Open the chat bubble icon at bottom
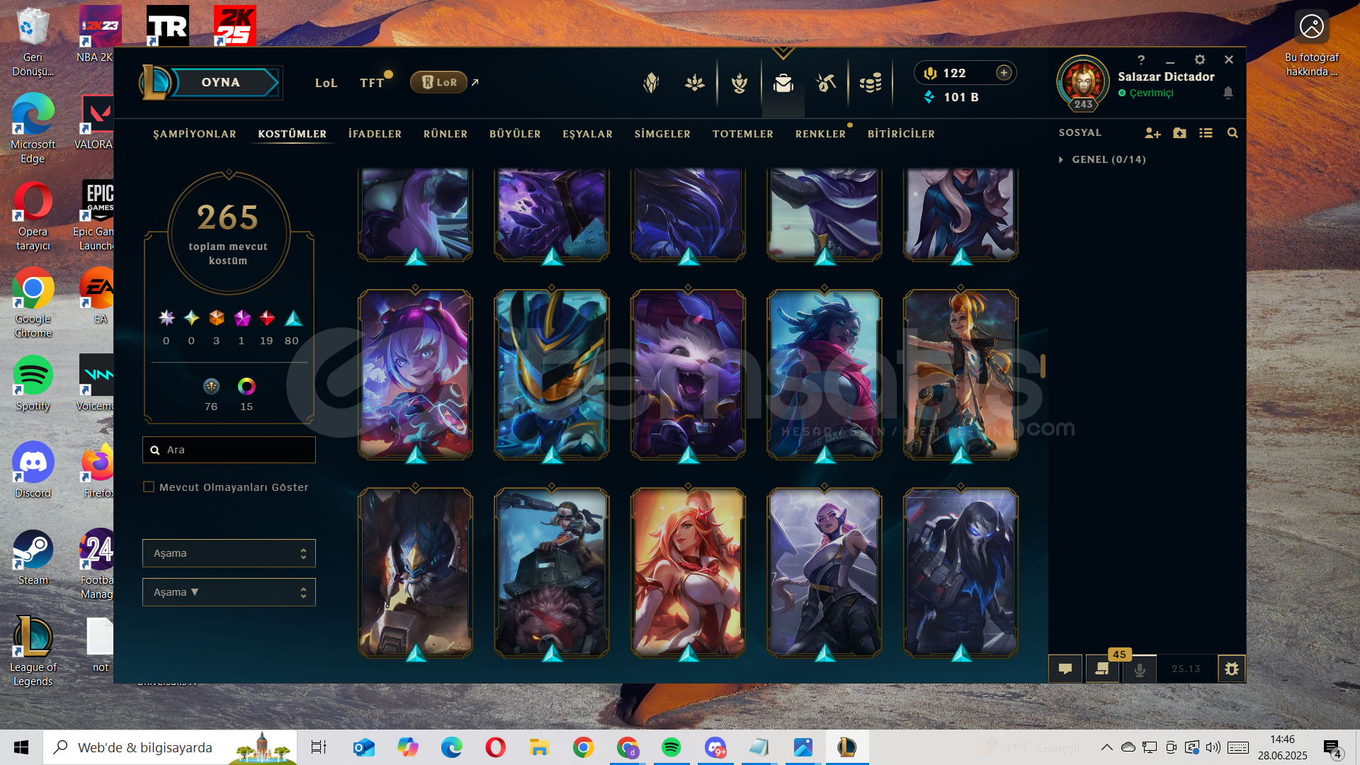1360x765 pixels. click(1065, 669)
